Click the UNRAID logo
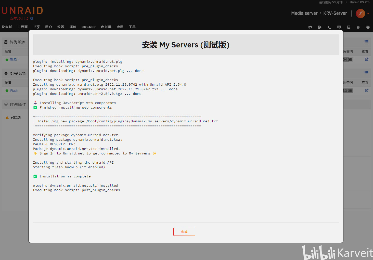Viewport: 373px width, 260px height. tap(22, 10)
